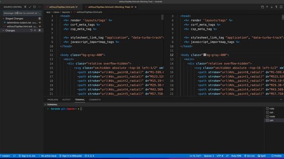Screen dimensions: 284x159
Task: Click 'layouts' in the breadcrumb path
Action: click(x=66, y=12)
